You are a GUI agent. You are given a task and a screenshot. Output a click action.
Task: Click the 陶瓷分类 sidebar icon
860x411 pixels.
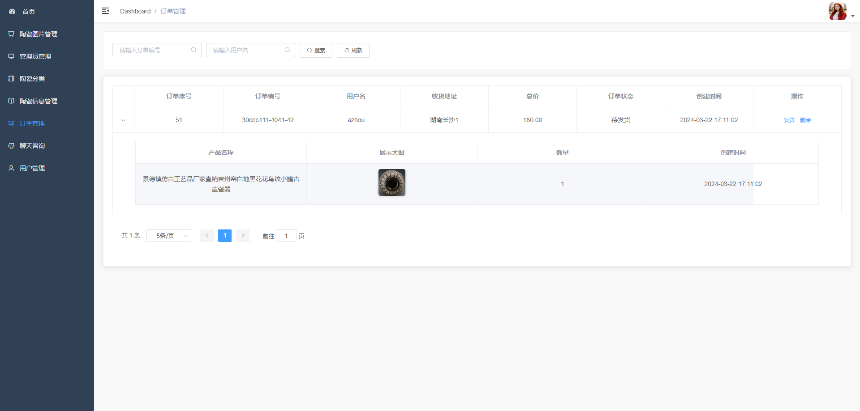11,79
